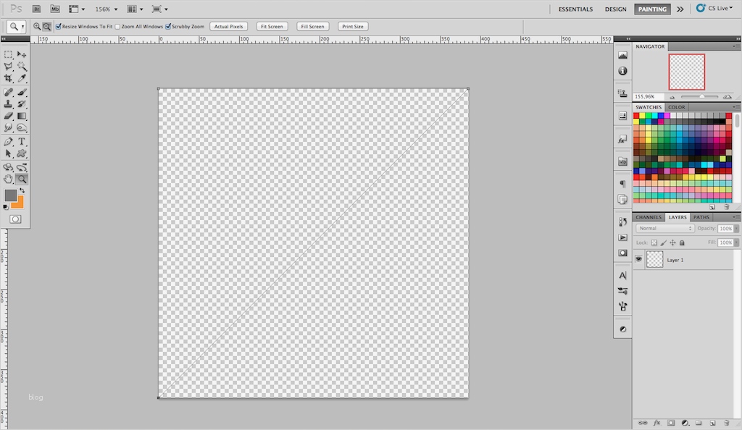Select the Move tool
742x430 pixels.
click(22, 54)
